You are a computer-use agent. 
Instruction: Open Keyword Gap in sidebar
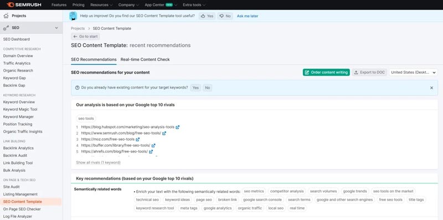[x=14, y=78]
